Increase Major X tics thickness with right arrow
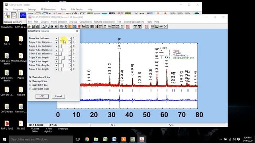Viewport: 255px width, 143px height. pyautogui.click(x=70, y=42)
